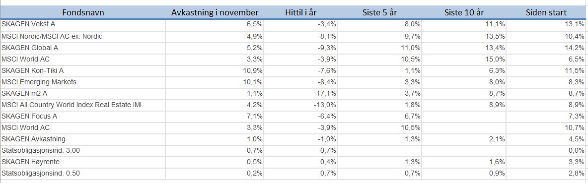The image size is (588, 183).
Task: Select the SKAGEN Global A row name
Action: 83,48
